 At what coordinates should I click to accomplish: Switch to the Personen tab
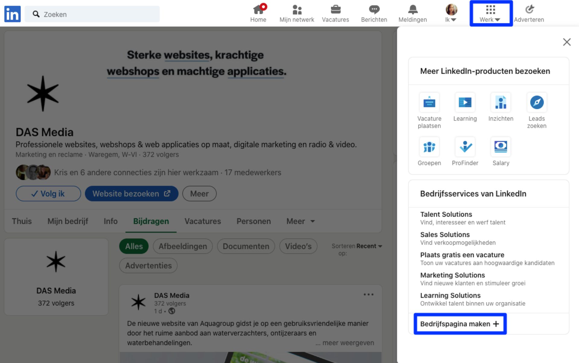click(254, 221)
